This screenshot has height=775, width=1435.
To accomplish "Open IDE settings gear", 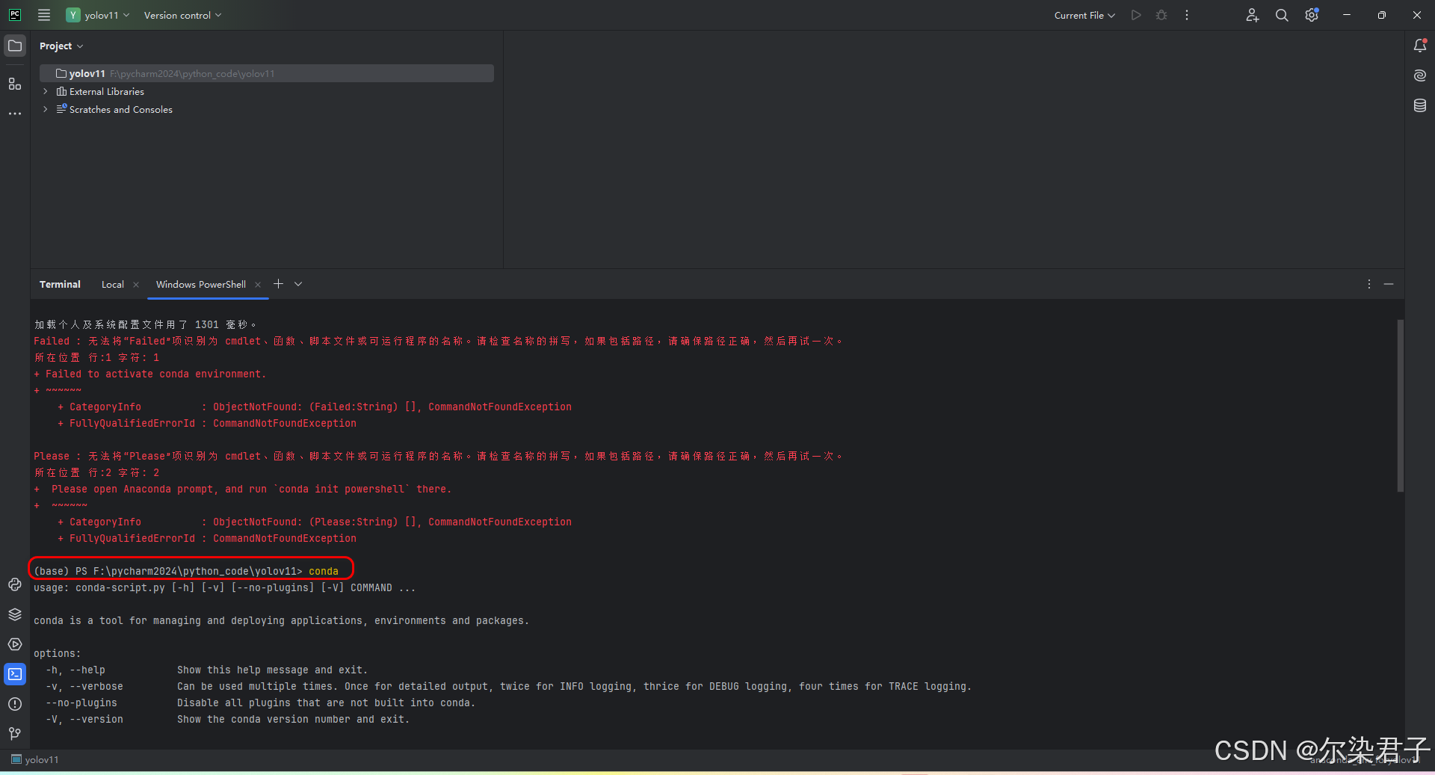I will pos(1312,15).
